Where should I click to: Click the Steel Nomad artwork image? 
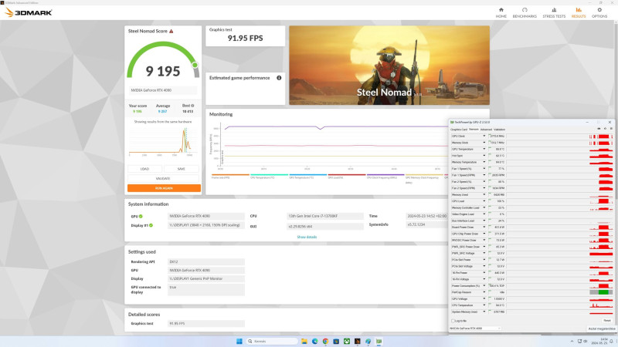click(389, 66)
